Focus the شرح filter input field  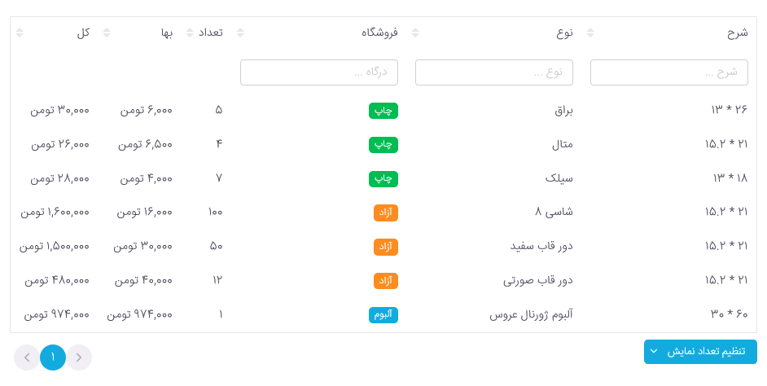pos(669,72)
